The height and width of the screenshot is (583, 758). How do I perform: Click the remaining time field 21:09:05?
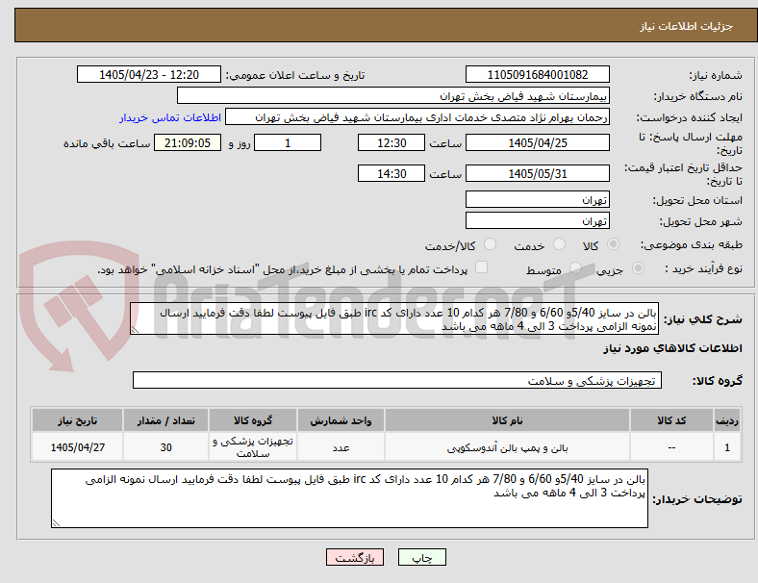tap(188, 142)
